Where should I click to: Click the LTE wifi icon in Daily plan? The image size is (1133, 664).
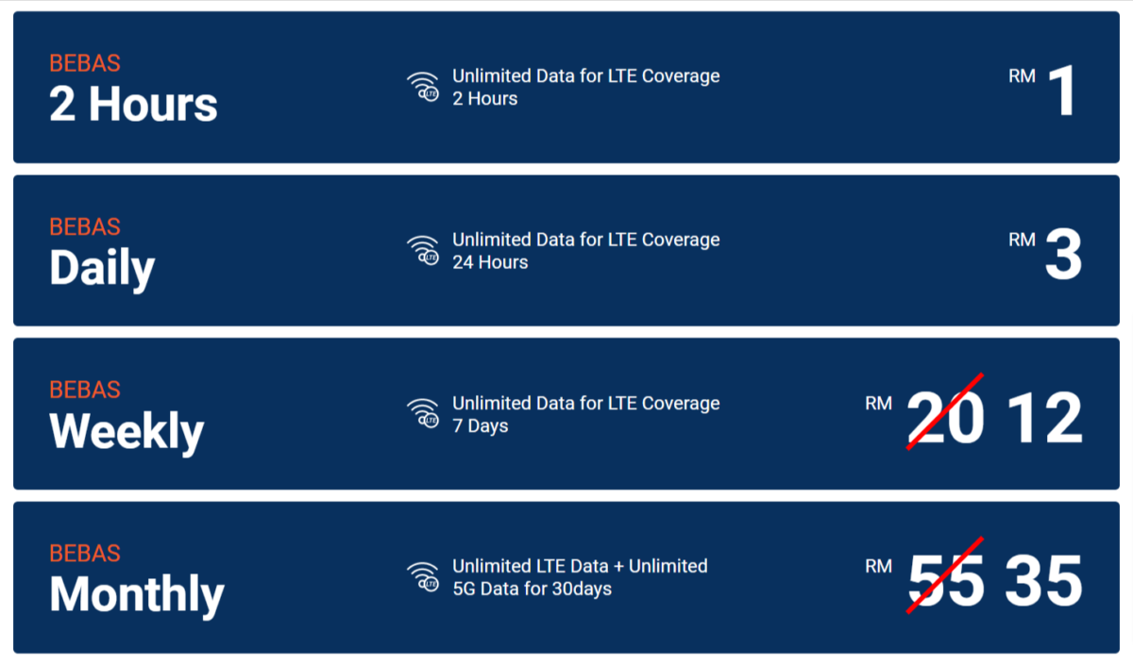423,251
